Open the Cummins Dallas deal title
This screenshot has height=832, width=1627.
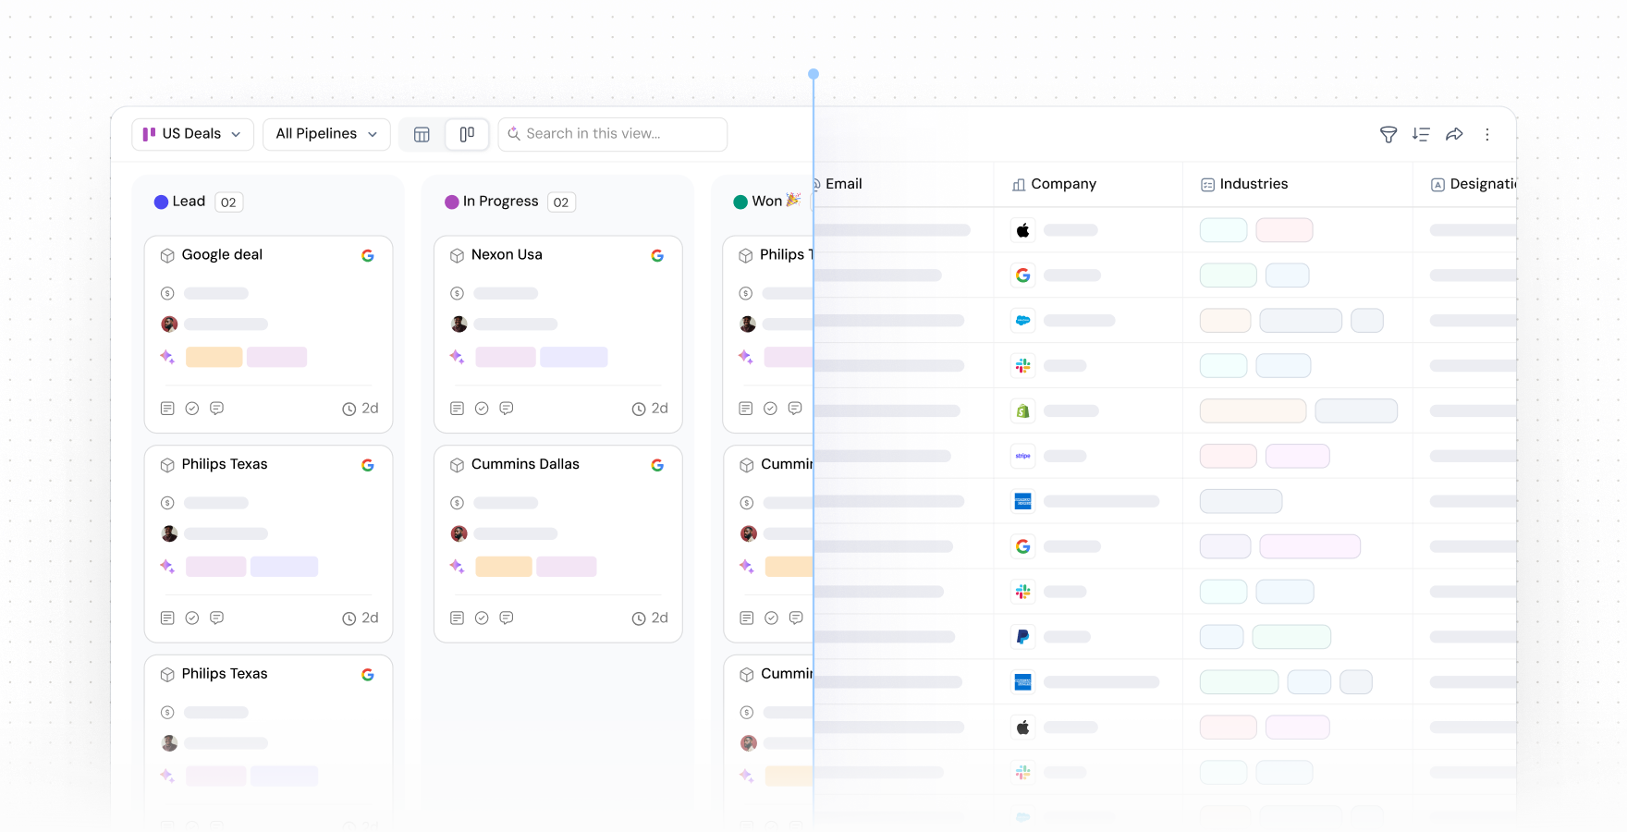[525, 464]
